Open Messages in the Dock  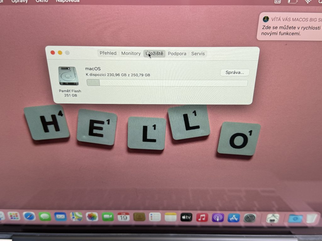pos(45,217)
